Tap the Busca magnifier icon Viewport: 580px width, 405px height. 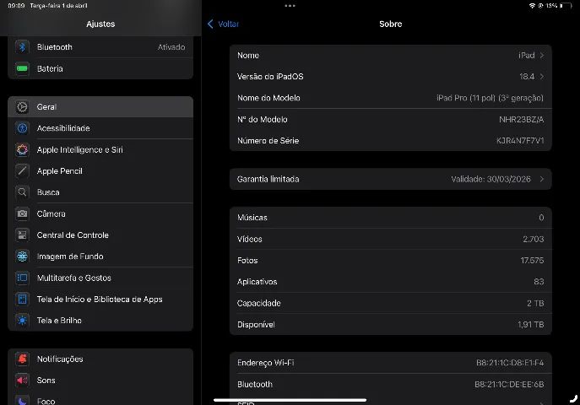tap(22, 192)
